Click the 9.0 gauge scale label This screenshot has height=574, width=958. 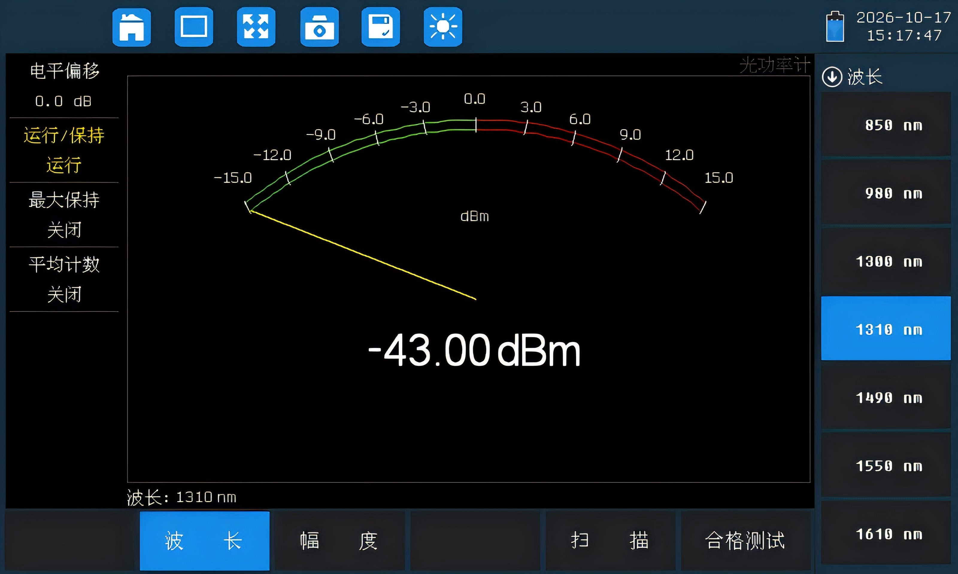point(630,135)
